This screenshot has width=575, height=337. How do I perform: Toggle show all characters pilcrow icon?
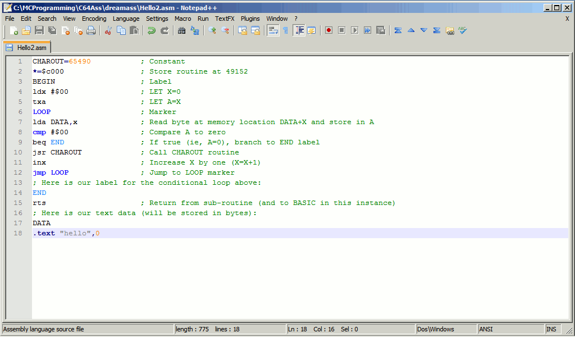285,30
